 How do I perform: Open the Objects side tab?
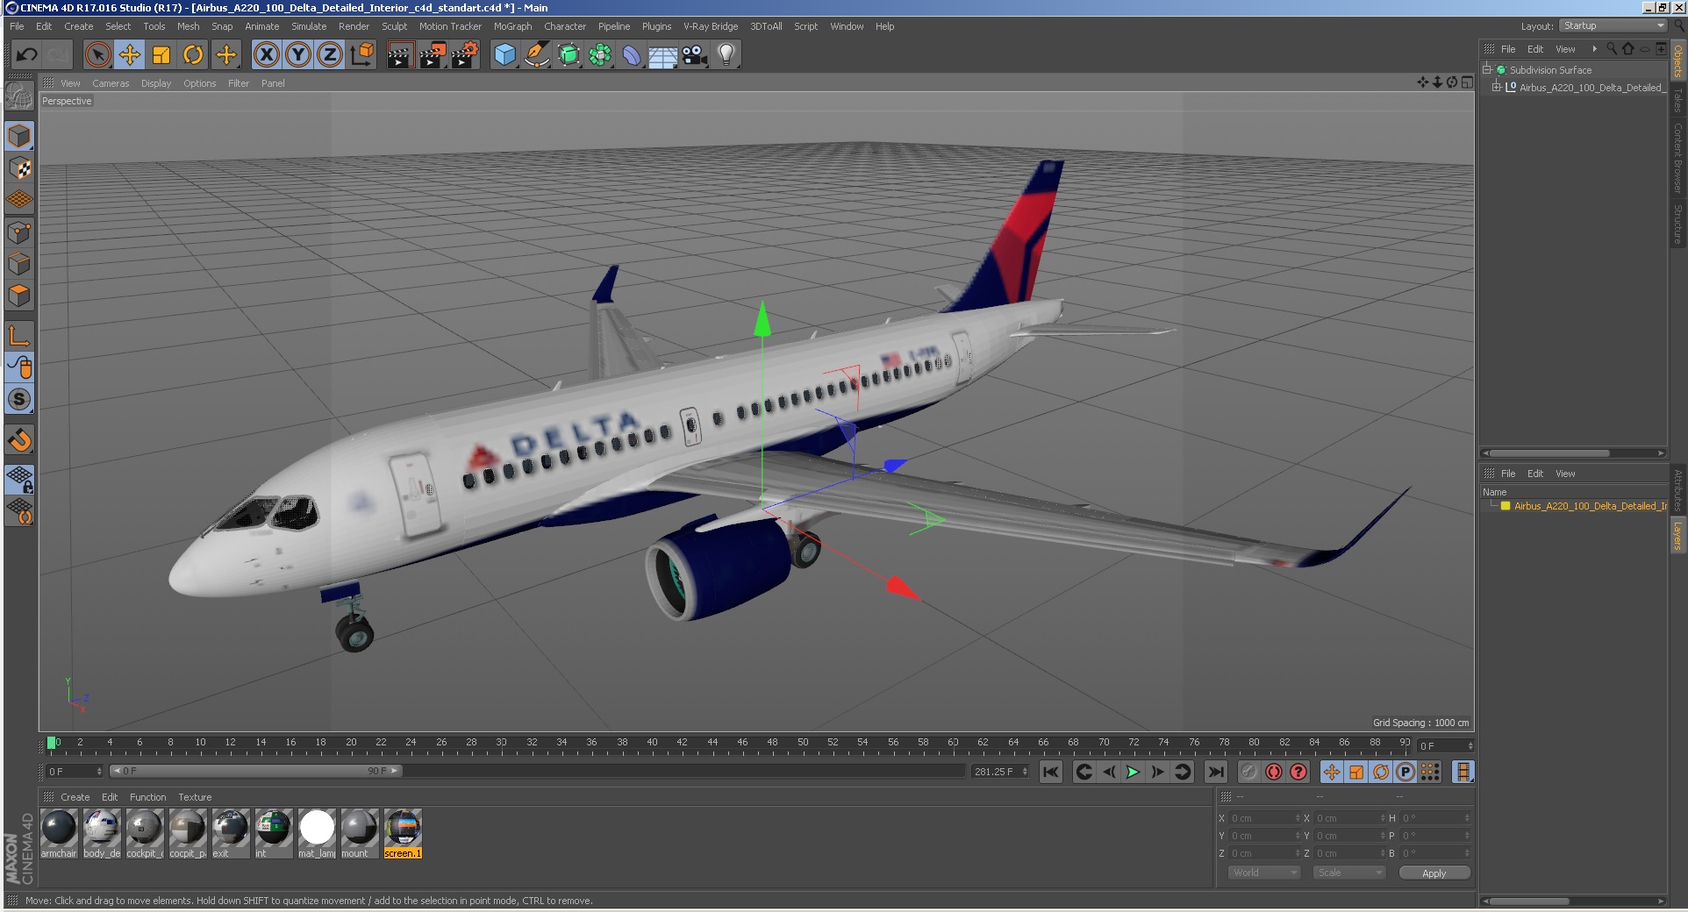1677,61
